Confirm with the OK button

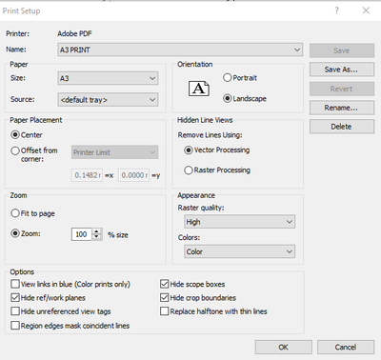coord(284,347)
